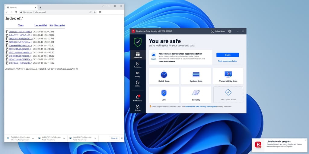Click the Not secure warning icon
Viewport: 309px width, 154px height.
pos(21,12)
